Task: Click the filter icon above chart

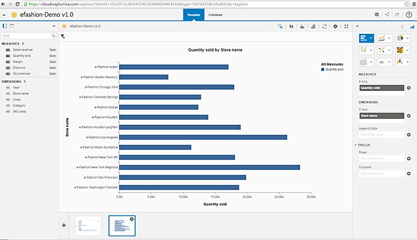Action: [x=63, y=37]
